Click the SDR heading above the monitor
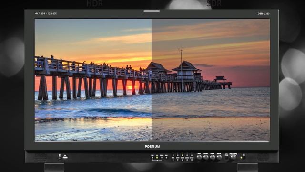Image resolution: width=305 pixels, height=172 pixels. [x=214, y=3]
